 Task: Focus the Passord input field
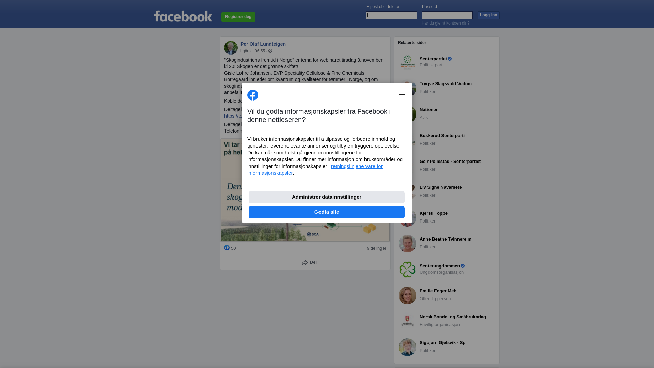[447, 15]
